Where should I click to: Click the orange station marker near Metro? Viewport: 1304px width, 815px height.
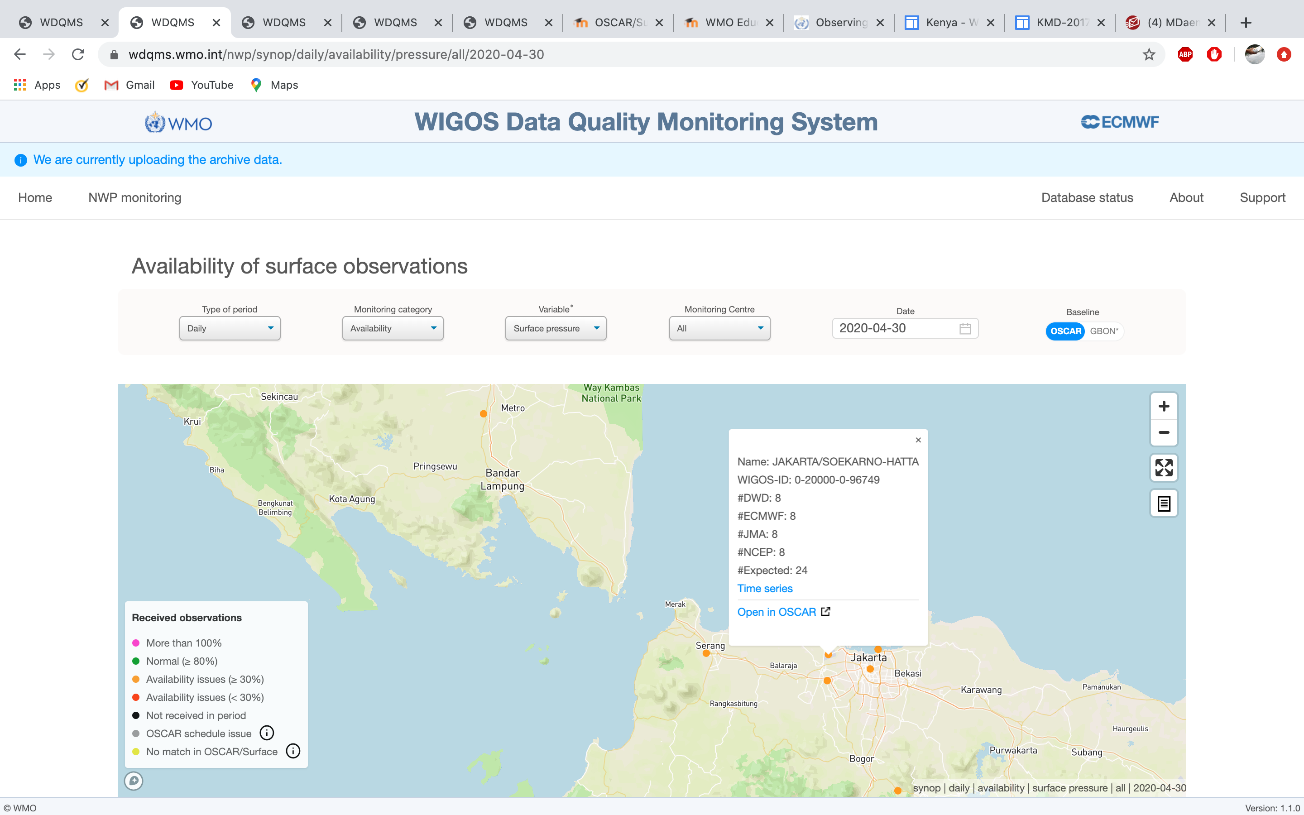[484, 414]
